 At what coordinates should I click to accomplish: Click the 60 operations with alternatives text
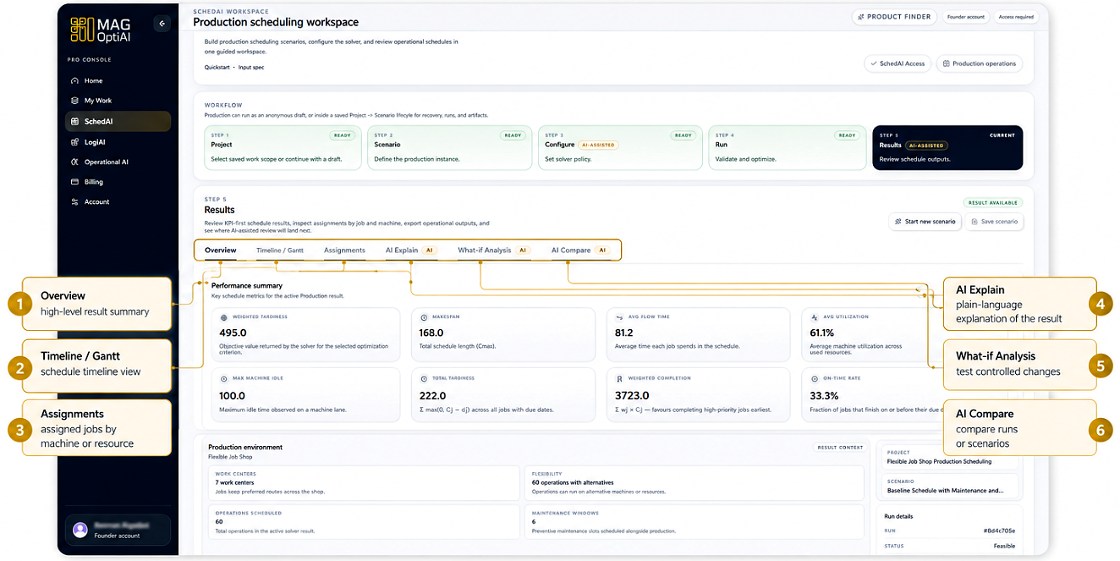pos(573,482)
